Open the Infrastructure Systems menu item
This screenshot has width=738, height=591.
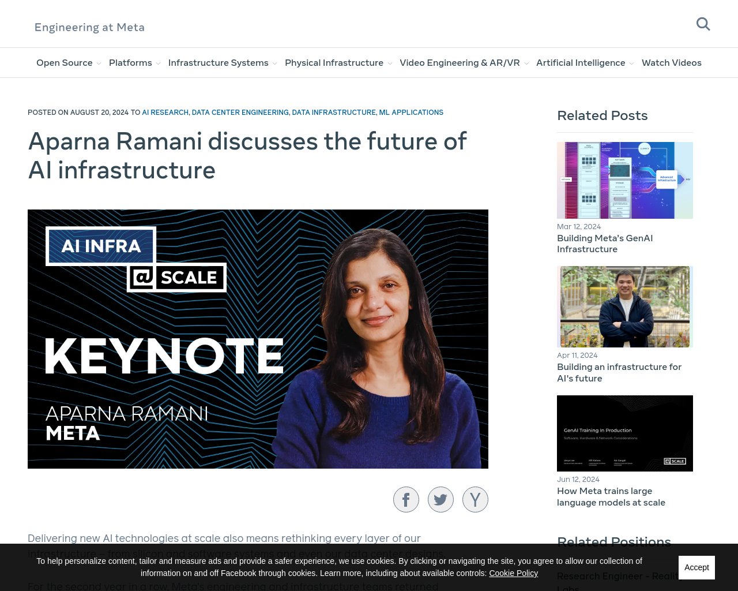(218, 62)
